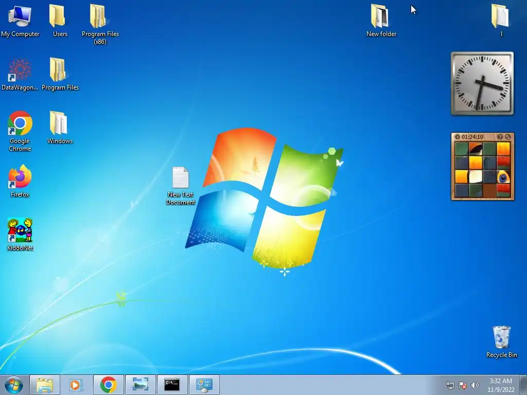Select the New folder icon

coord(381,21)
